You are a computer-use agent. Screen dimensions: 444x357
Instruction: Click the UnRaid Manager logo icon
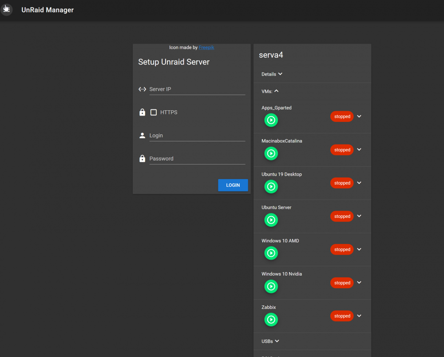pos(6,10)
